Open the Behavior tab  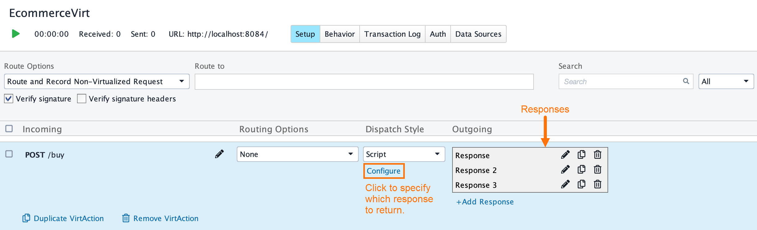click(x=340, y=34)
